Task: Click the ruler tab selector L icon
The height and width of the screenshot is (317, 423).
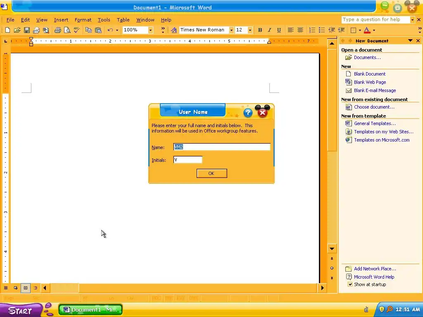Action: tap(5, 41)
